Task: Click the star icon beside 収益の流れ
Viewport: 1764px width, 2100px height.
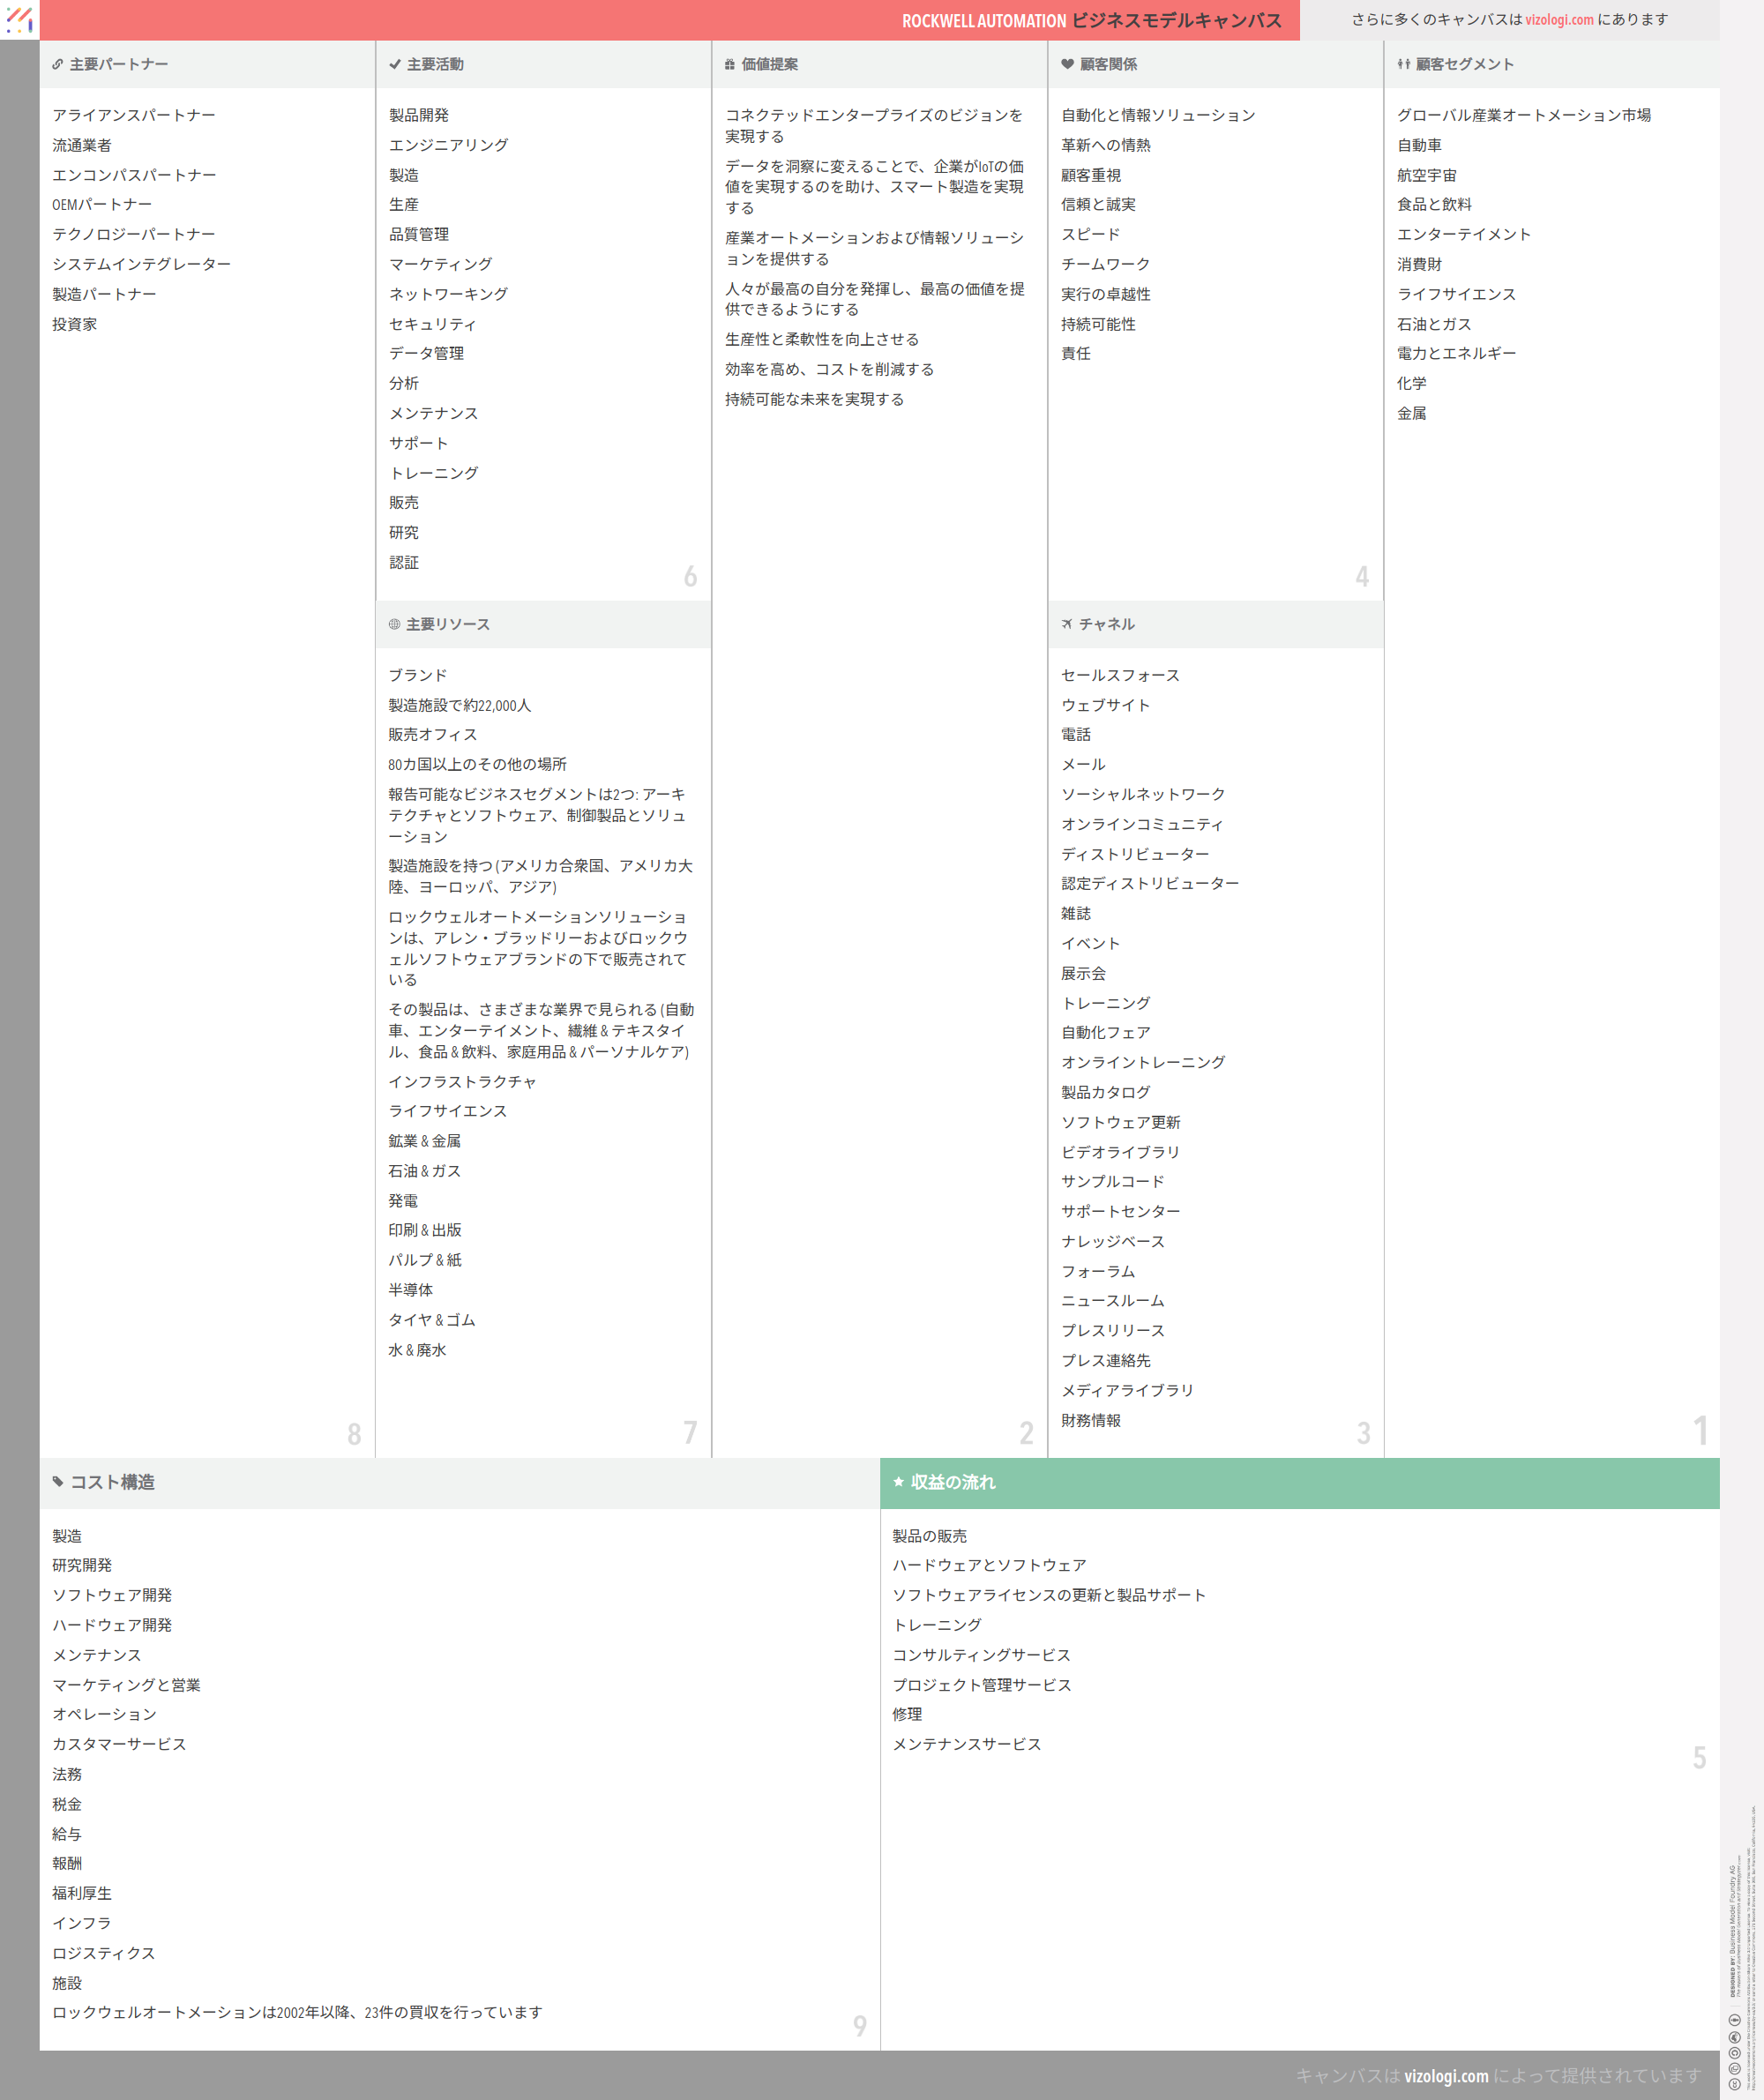Action: (x=898, y=1482)
